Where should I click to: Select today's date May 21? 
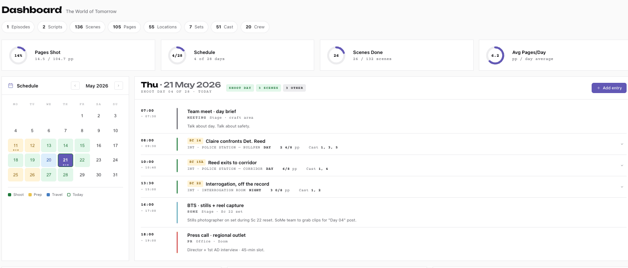tap(65, 160)
